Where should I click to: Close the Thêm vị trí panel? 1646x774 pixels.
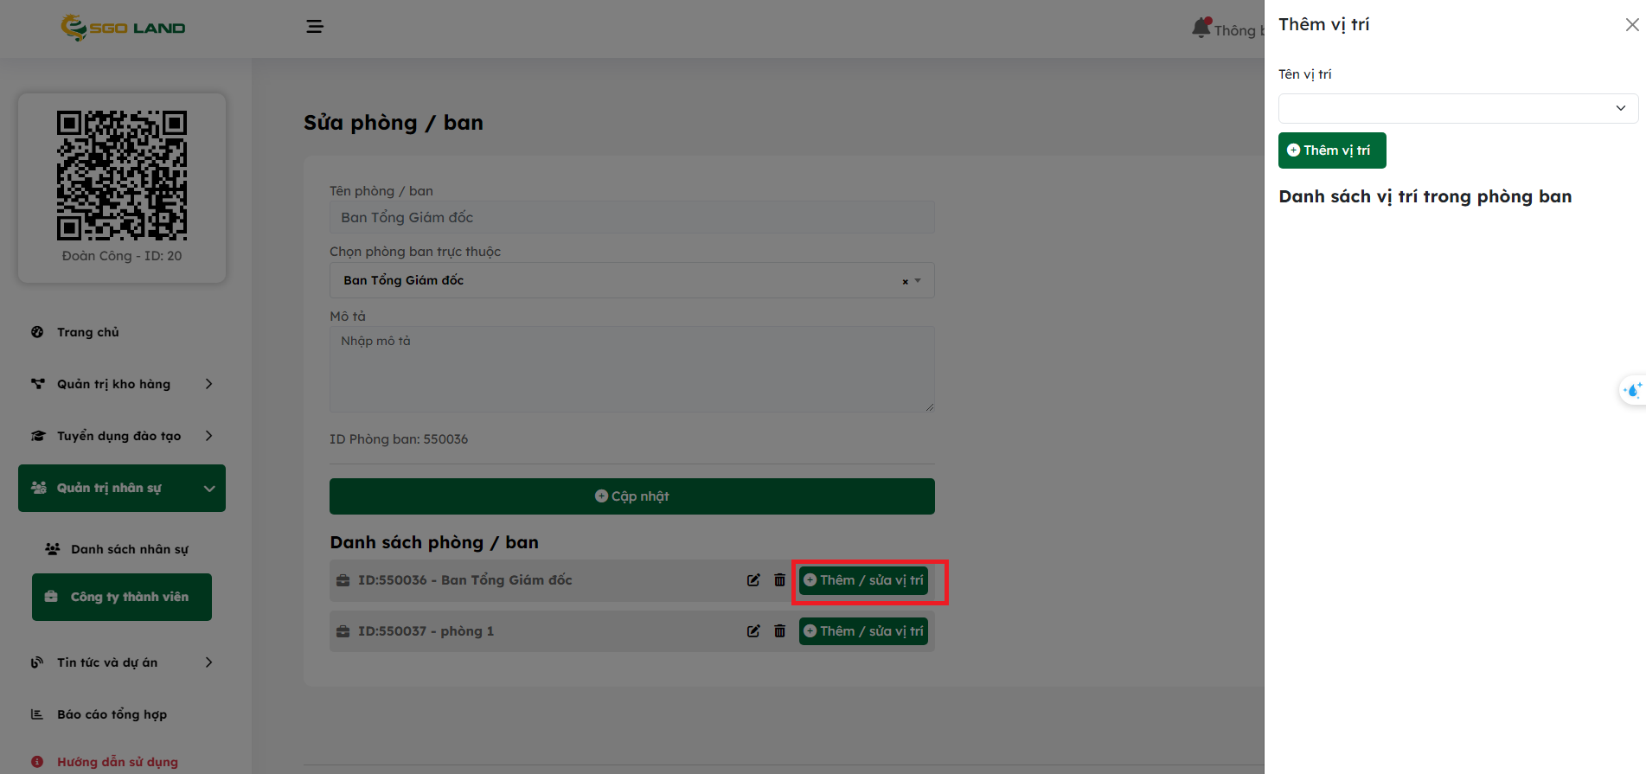(x=1631, y=25)
